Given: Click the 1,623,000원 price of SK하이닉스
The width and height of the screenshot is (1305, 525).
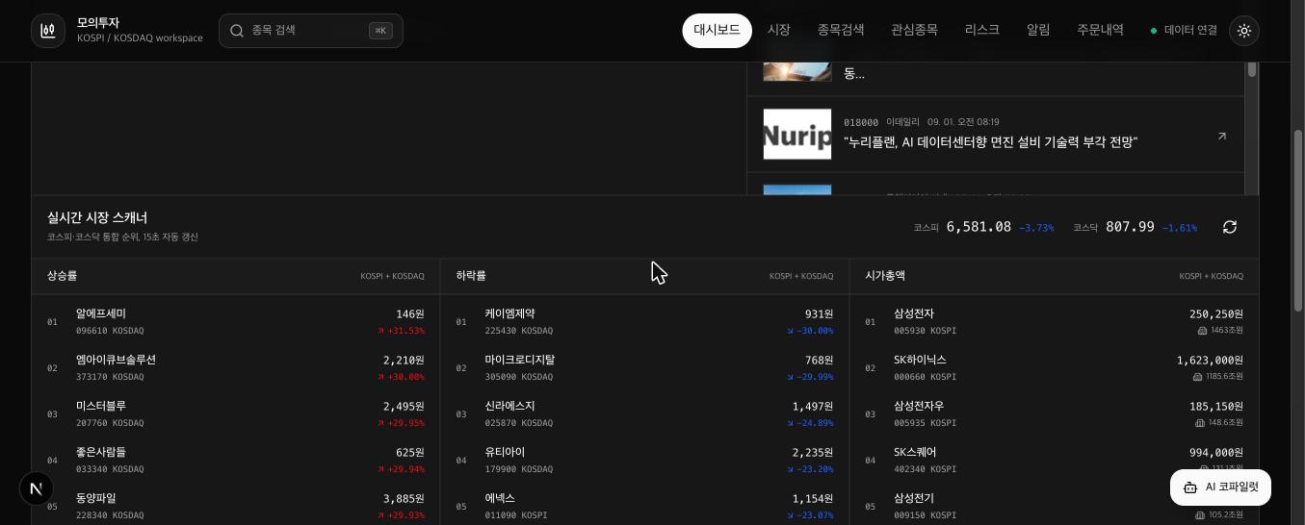Looking at the screenshot, I should (x=1210, y=361).
